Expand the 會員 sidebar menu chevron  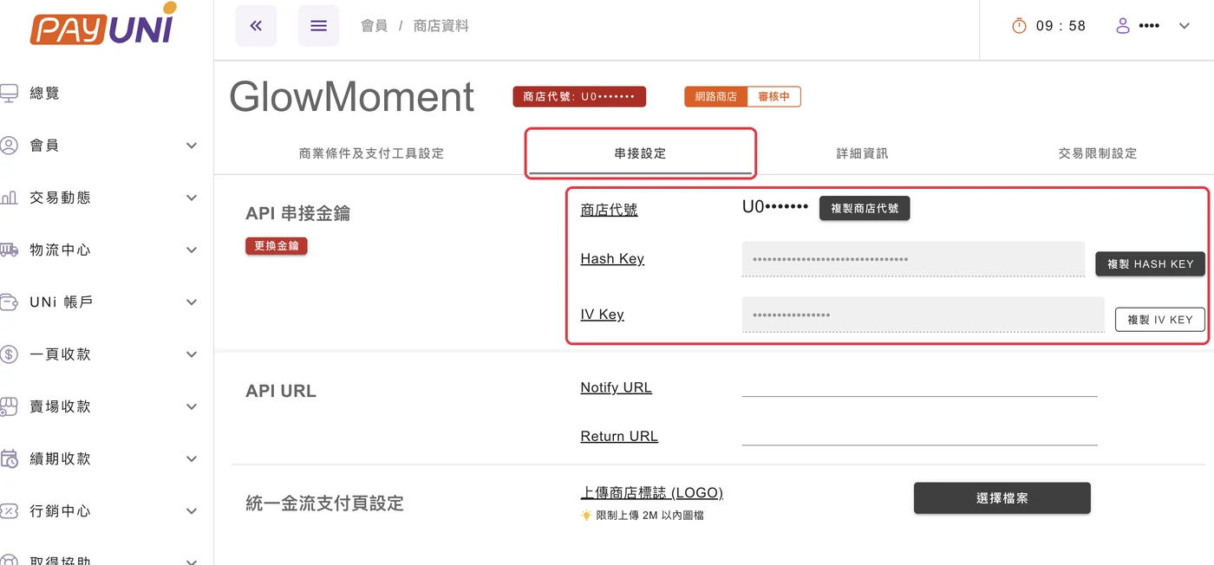[192, 146]
